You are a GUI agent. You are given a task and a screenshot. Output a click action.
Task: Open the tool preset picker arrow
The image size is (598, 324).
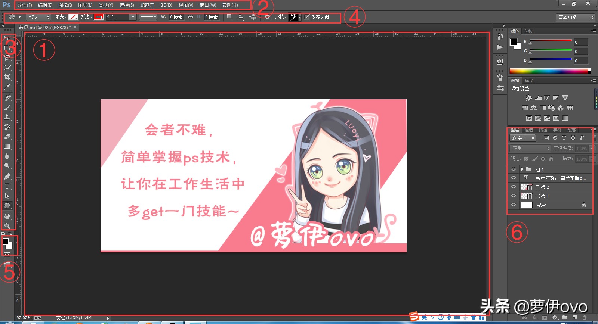point(20,17)
